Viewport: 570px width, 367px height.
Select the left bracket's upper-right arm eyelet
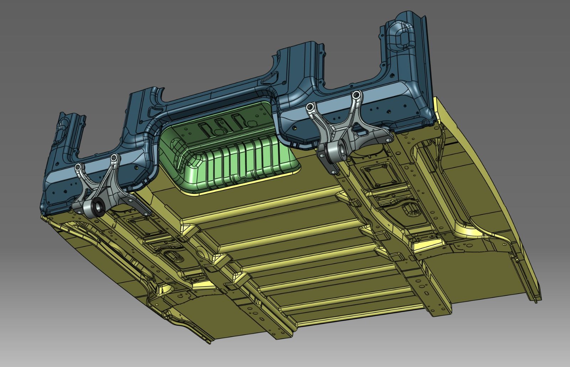(114, 157)
